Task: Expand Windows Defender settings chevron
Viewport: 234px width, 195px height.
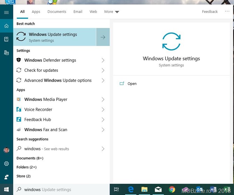Action: tap(103, 60)
